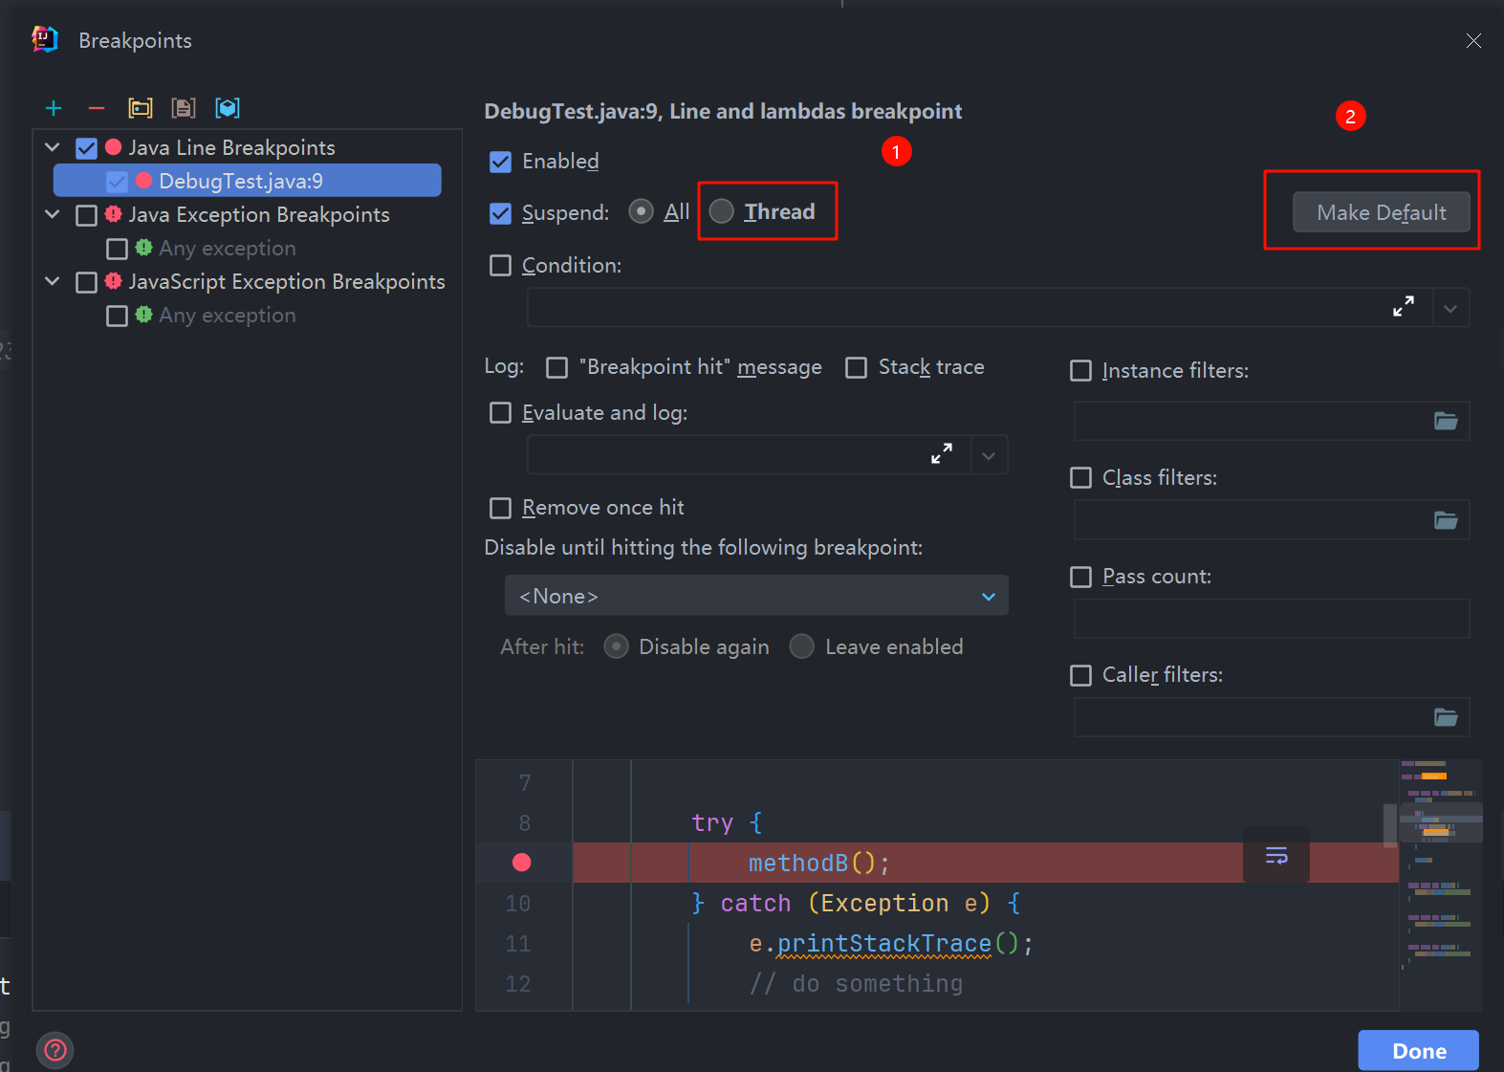The height and width of the screenshot is (1072, 1504).
Task: Group breakpoints by package icon
Action: click(x=141, y=108)
